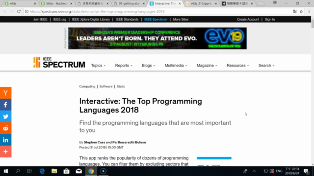Switch to the r4ds tab

tap(20, 3)
